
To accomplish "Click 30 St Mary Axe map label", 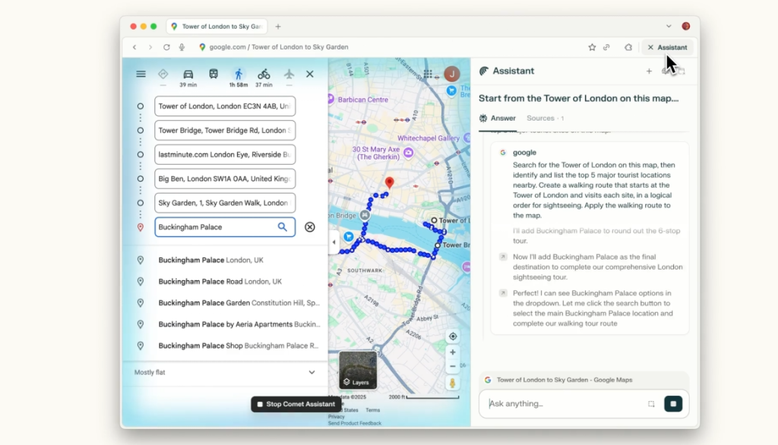I will [x=376, y=153].
